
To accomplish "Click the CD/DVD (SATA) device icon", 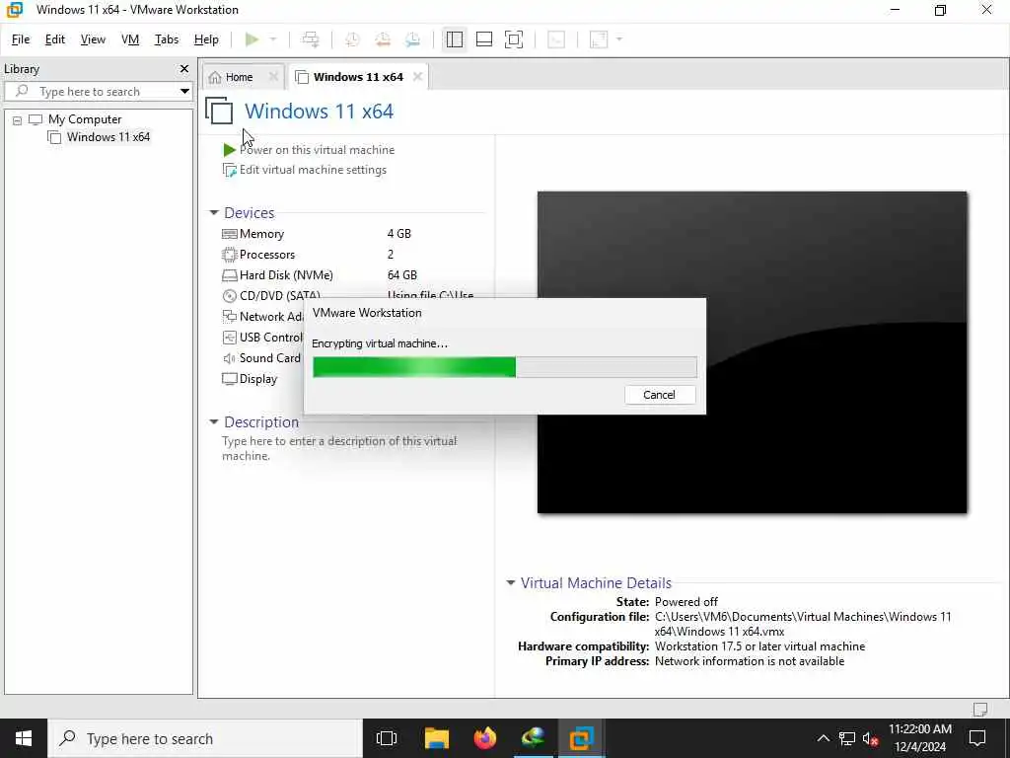I will pyautogui.click(x=229, y=296).
